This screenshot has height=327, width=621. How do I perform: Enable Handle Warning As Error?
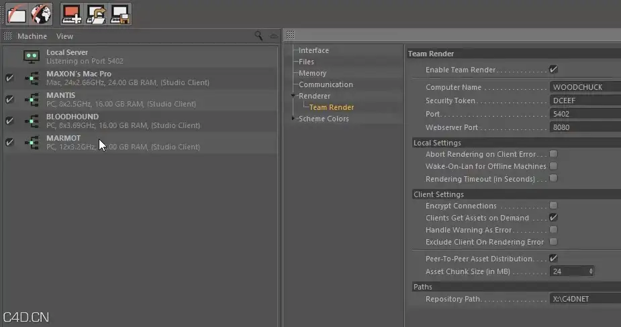[553, 229]
